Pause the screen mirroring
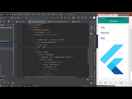Viewport: 132px width, 99px height. tap(111, 83)
